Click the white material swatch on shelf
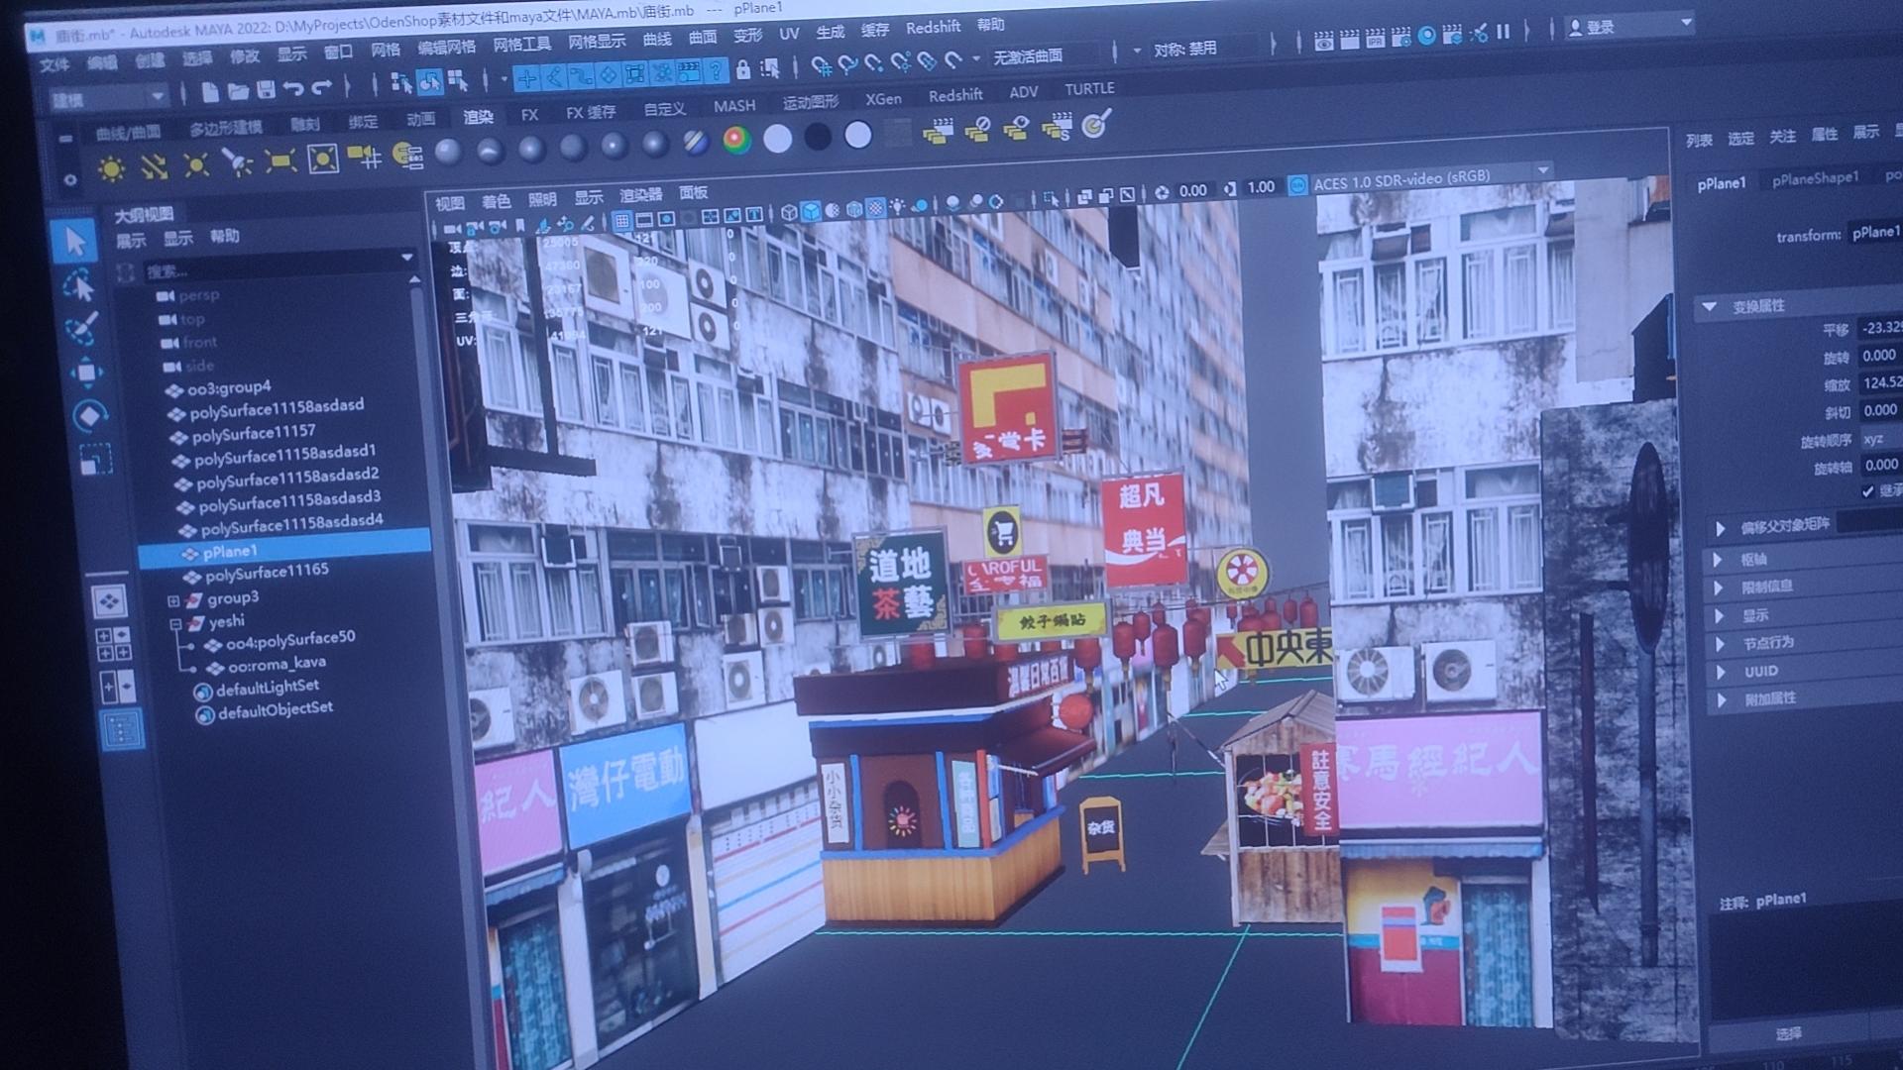 click(x=777, y=139)
